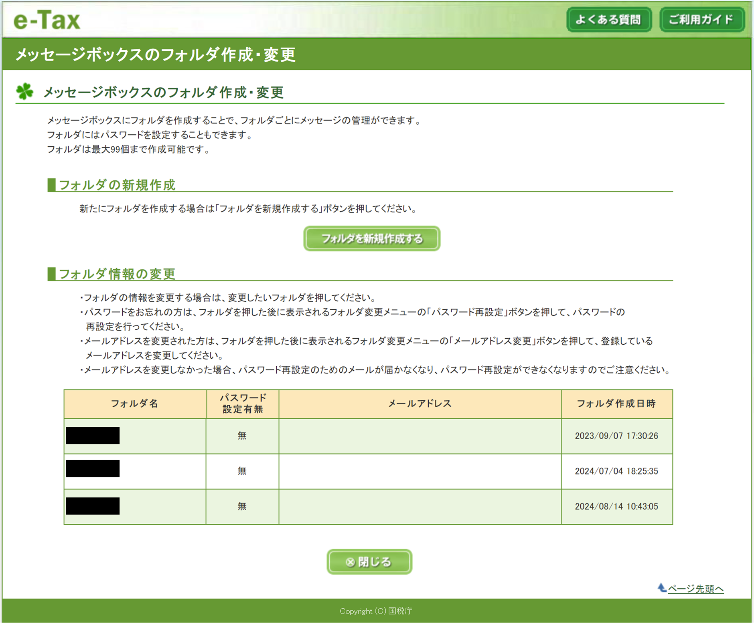Click the フォルダ名 column header
The width and height of the screenshot is (754, 624).
pos(135,404)
